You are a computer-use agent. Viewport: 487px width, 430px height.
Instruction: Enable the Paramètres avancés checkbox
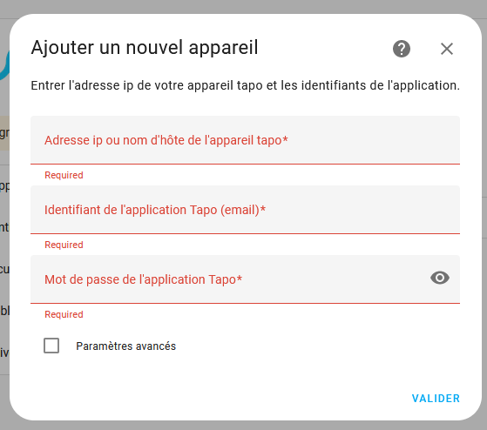click(51, 346)
